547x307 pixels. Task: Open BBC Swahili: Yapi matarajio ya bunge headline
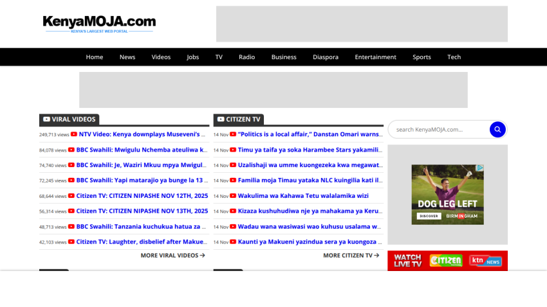[142, 180]
